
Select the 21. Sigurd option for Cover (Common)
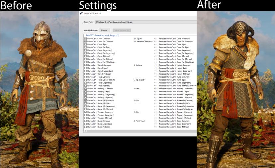137,39
